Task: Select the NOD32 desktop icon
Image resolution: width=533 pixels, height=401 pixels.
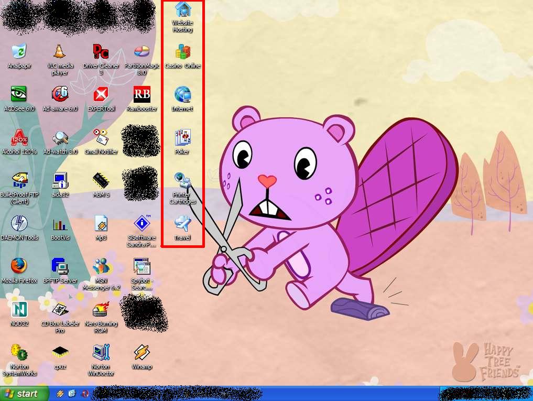Action: pyautogui.click(x=19, y=309)
